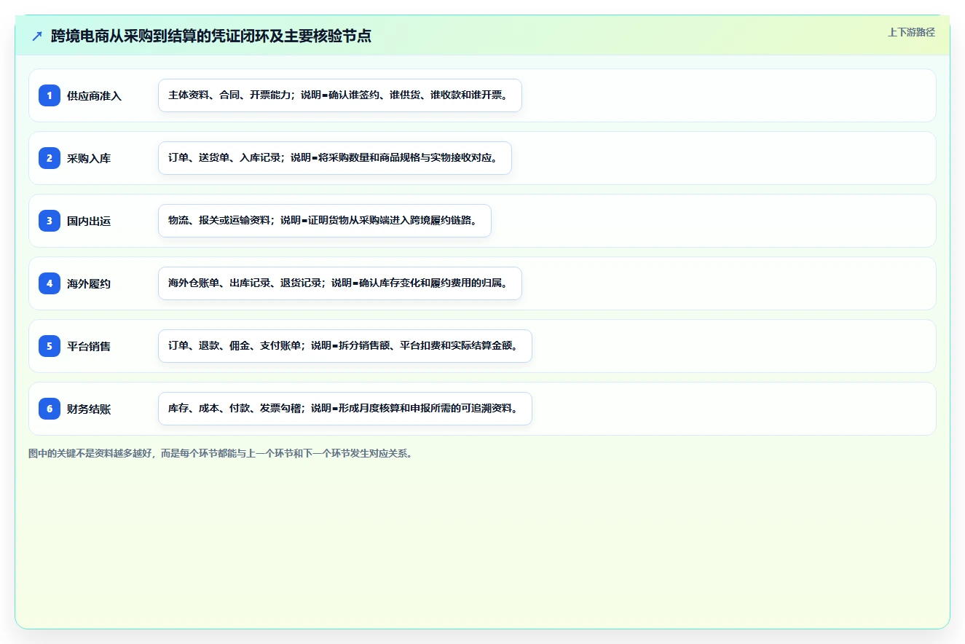Select step number 5 badge
The width and height of the screenshot is (965, 644).
click(50, 346)
